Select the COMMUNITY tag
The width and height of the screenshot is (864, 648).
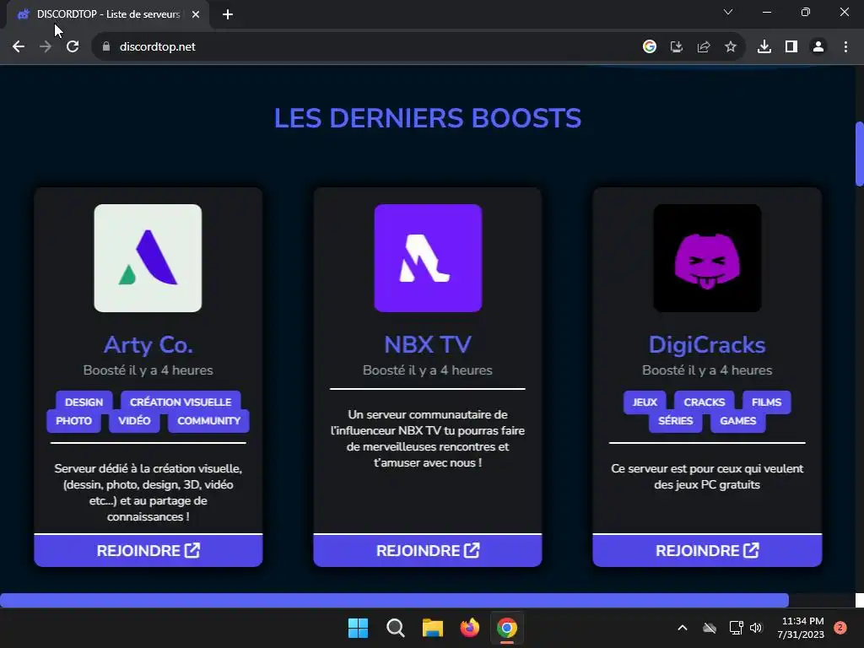pos(209,421)
